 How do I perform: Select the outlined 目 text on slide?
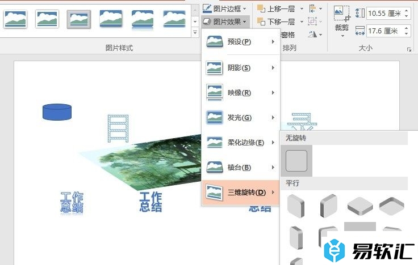(118, 129)
